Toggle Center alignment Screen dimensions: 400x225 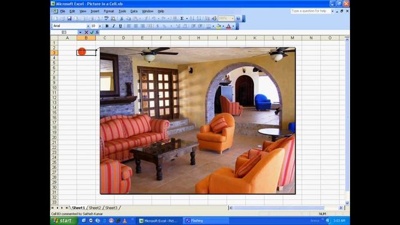coord(136,26)
